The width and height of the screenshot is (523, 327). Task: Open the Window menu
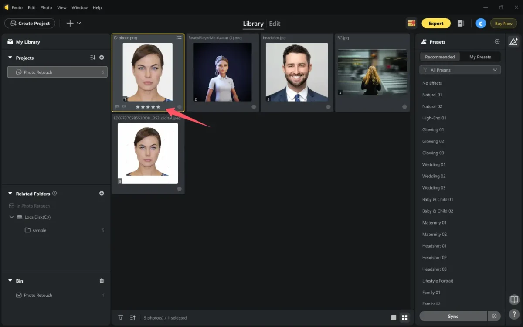[x=79, y=7]
